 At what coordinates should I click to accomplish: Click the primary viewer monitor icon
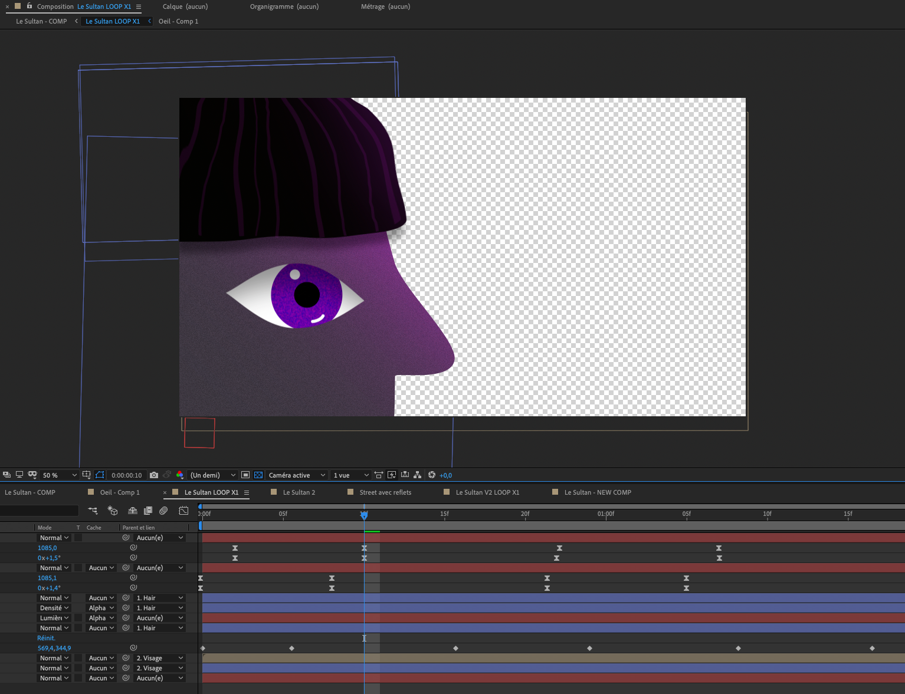pos(19,475)
